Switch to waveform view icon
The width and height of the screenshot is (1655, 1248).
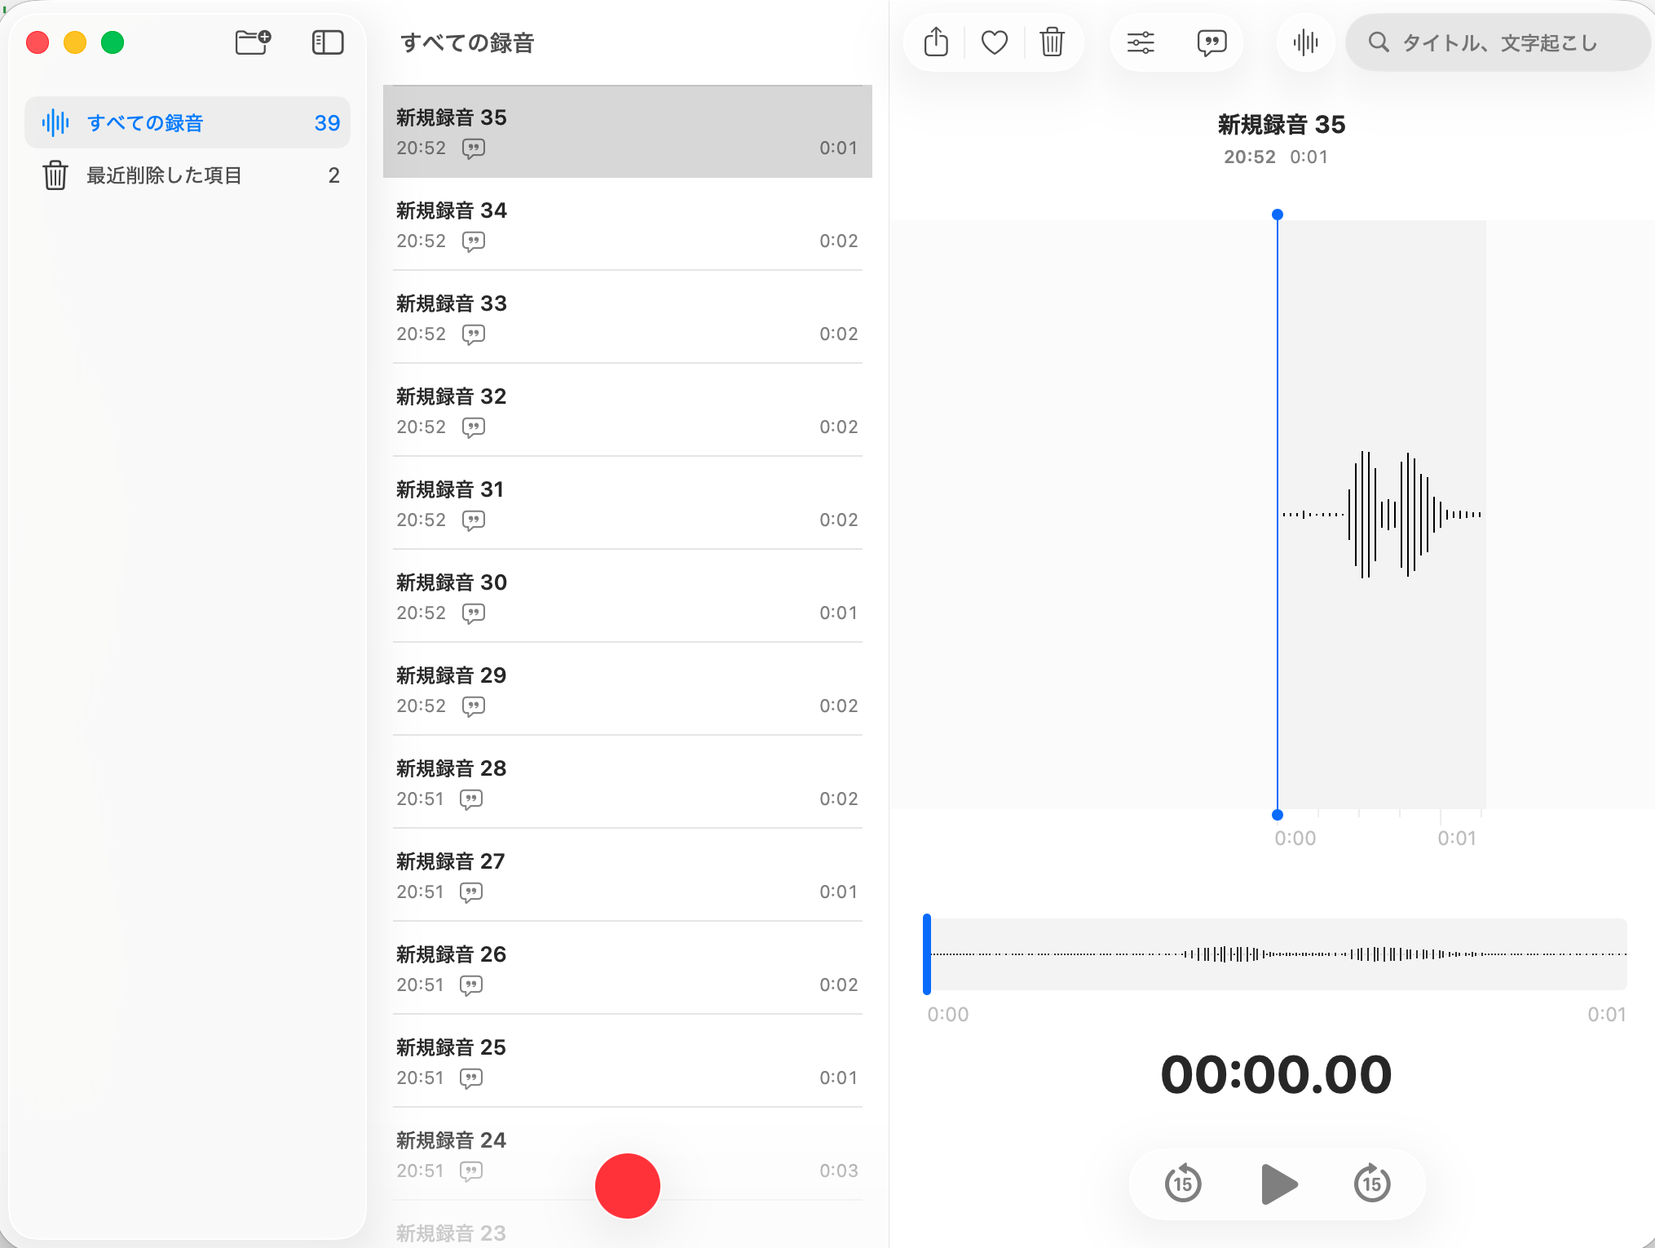(1305, 42)
